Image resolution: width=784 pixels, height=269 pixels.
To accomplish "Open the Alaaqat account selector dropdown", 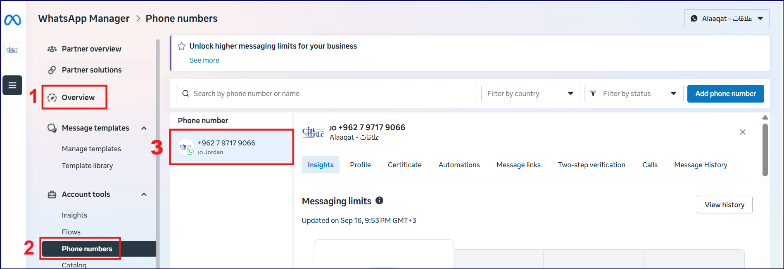I will point(727,19).
